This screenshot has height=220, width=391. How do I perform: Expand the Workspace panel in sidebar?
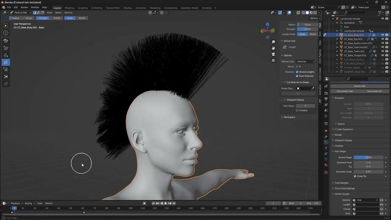coord(289,117)
